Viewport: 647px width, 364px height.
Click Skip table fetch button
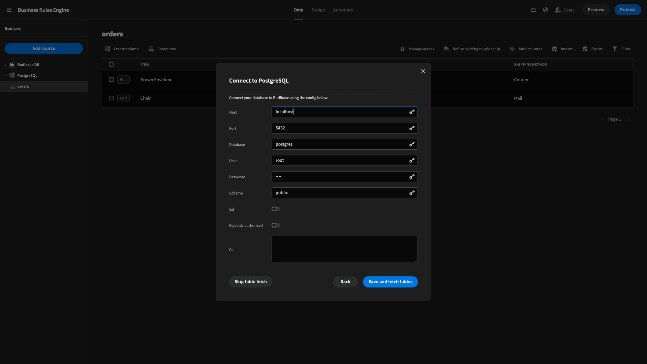[x=251, y=282]
